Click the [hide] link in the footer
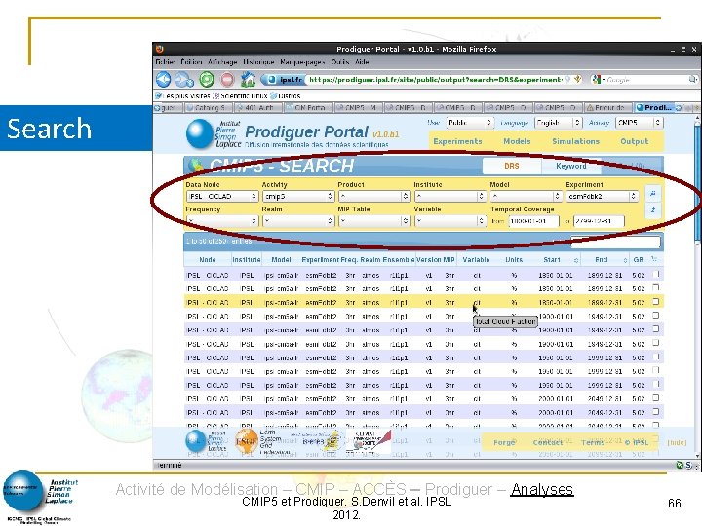Image resolution: width=702 pixels, height=526 pixels. (x=677, y=442)
